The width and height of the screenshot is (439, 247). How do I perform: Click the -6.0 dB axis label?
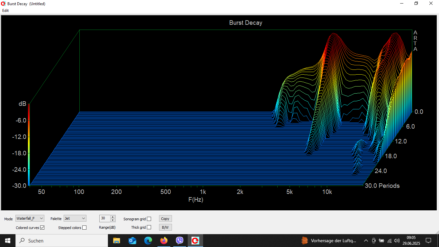click(x=21, y=120)
